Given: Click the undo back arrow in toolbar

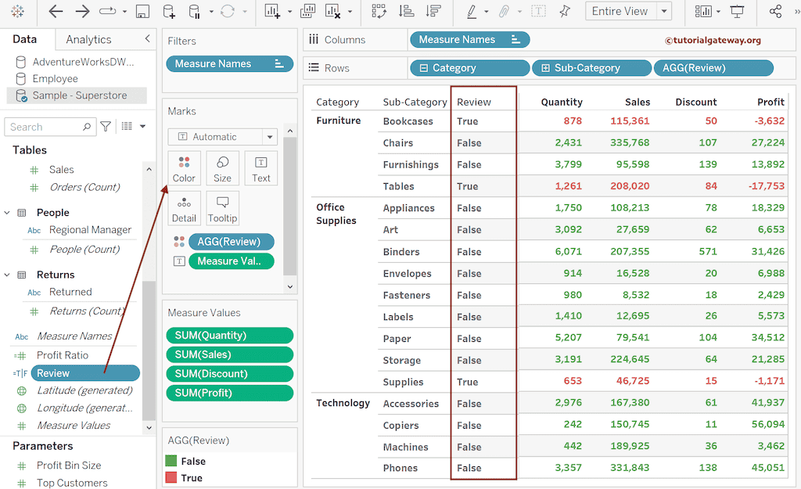Looking at the screenshot, I should coord(56,12).
